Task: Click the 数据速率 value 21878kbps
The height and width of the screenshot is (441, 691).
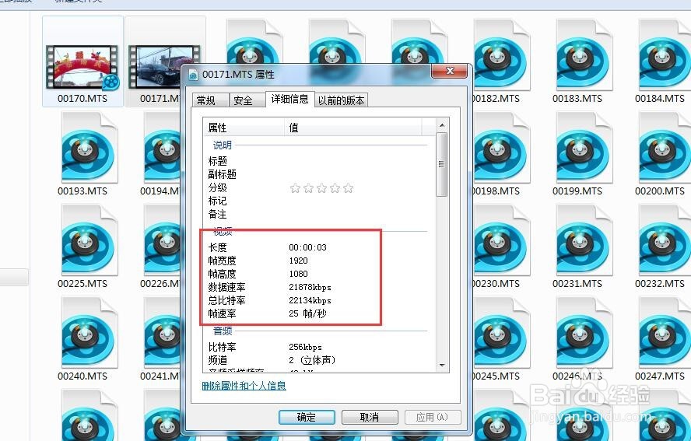Action: [x=310, y=287]
